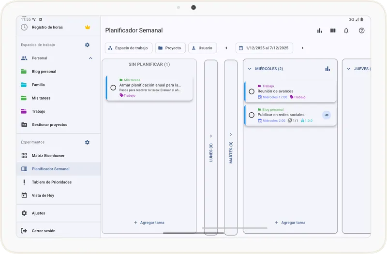The image size is (387, 254).
Task: Open settings gear for Espacios de trabajo
Action: [87, 45]
